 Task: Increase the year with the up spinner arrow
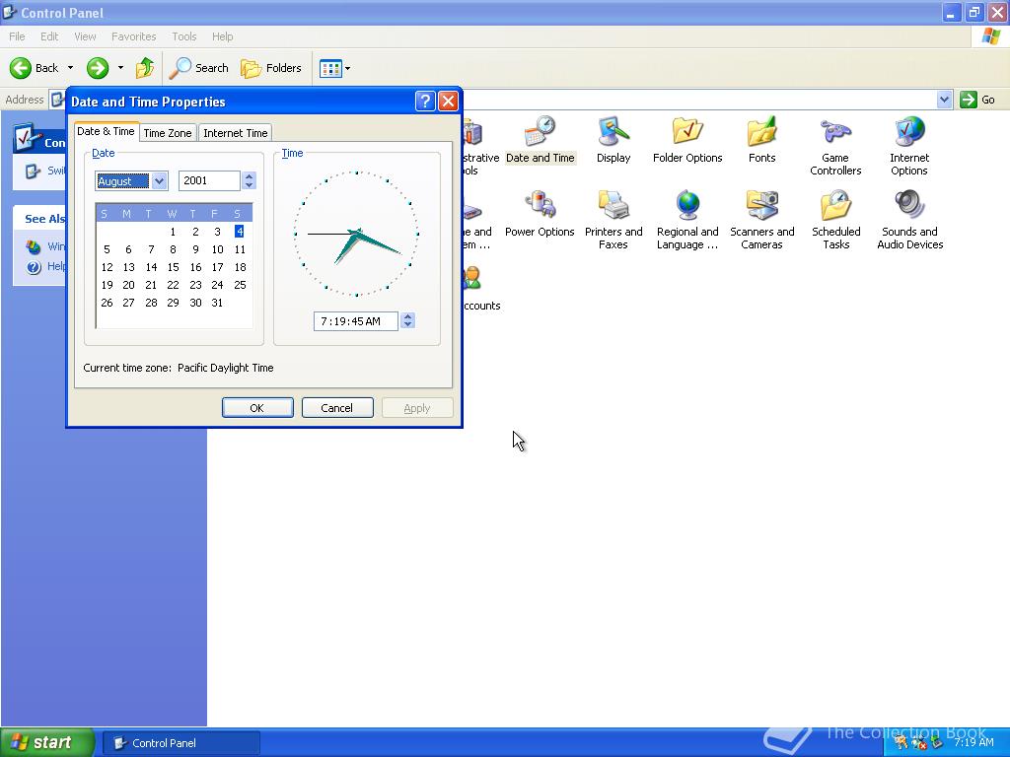250,176
